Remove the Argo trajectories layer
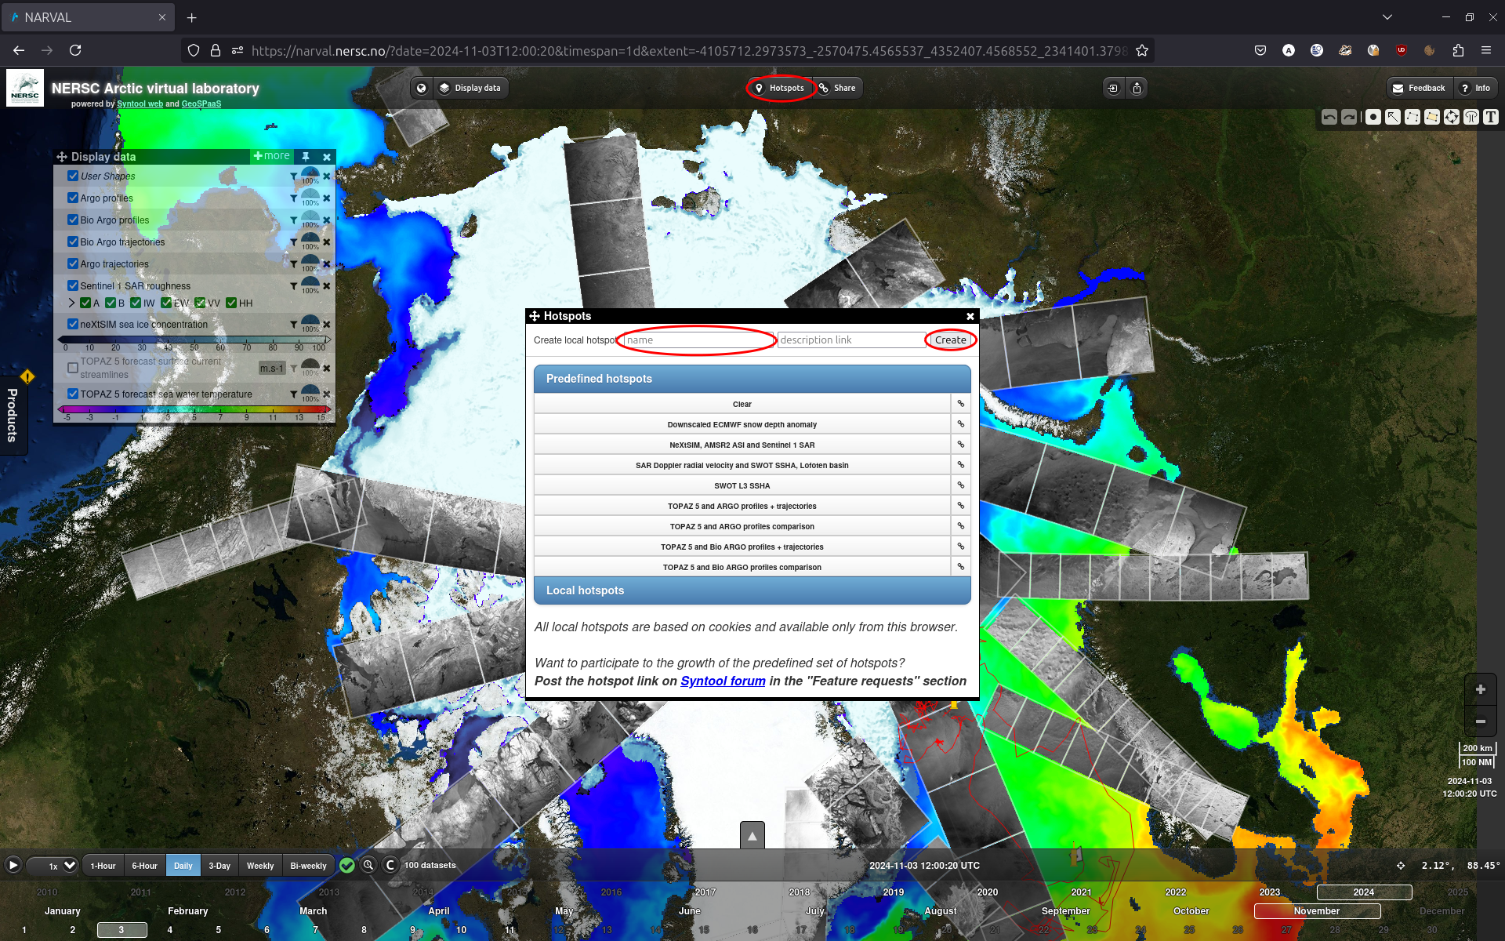 click(327, 264)
